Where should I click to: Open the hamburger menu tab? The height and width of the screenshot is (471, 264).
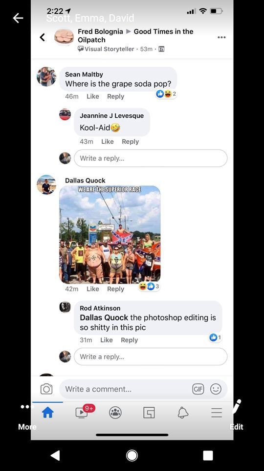(x=217, y=413)
